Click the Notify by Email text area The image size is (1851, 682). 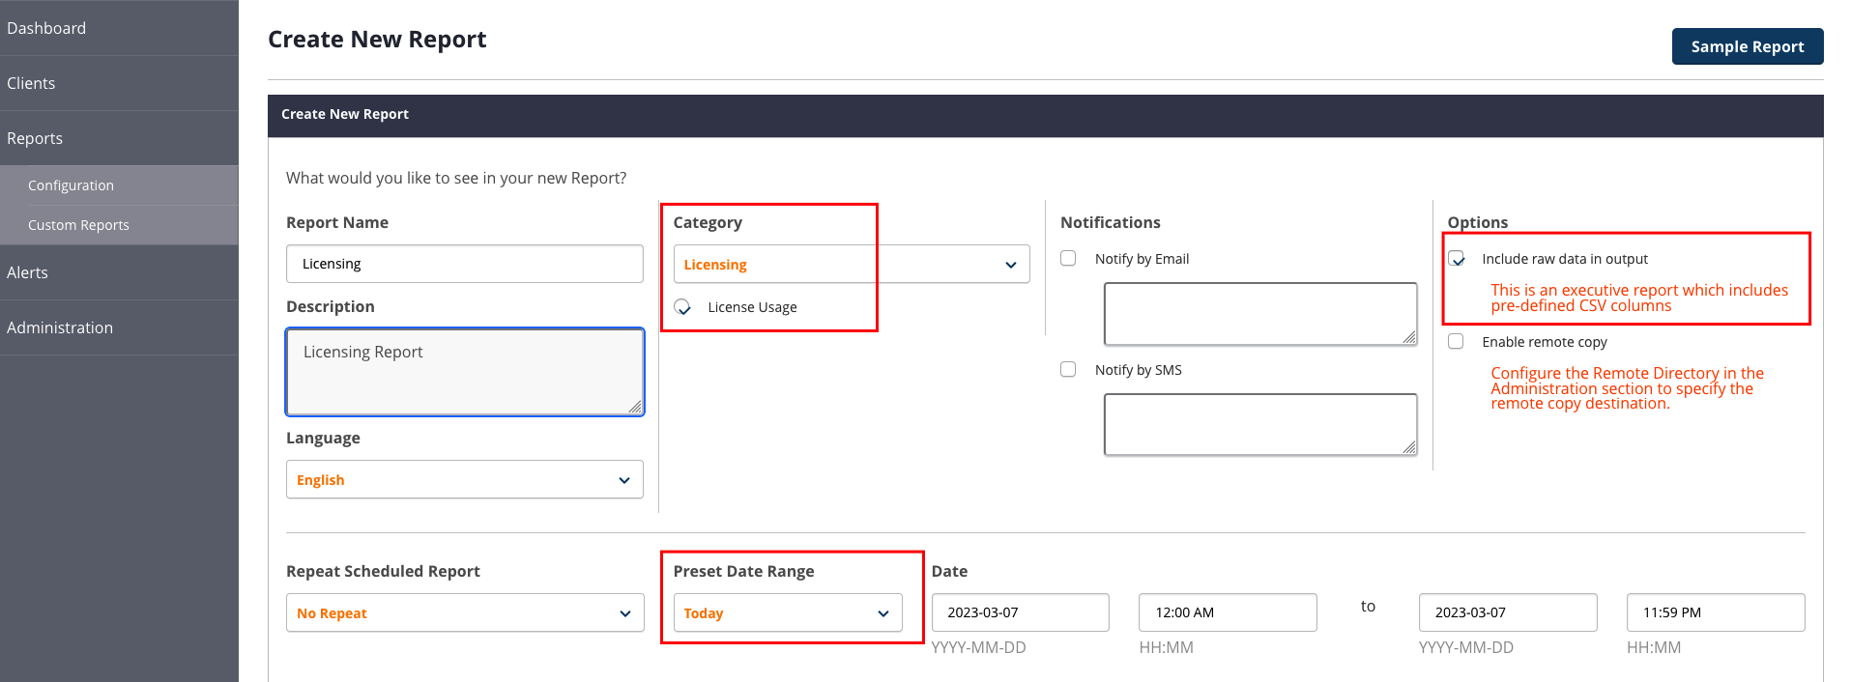[1260, 314]
